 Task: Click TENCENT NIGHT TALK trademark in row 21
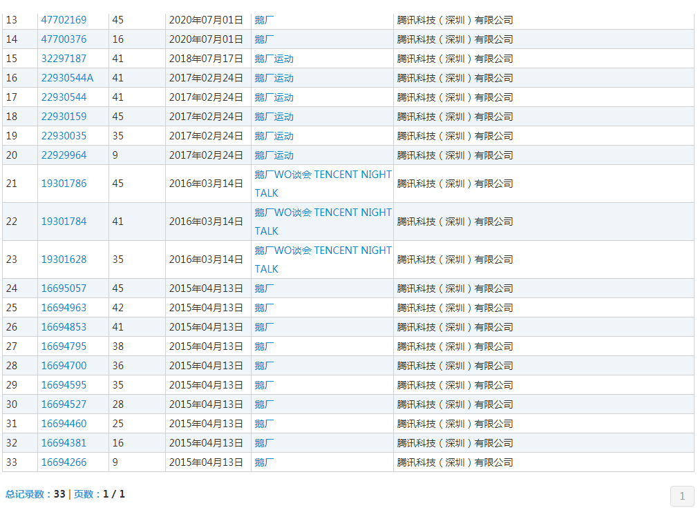323,184
